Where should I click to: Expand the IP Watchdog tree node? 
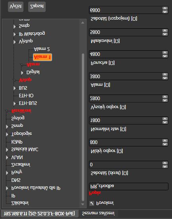15,34
